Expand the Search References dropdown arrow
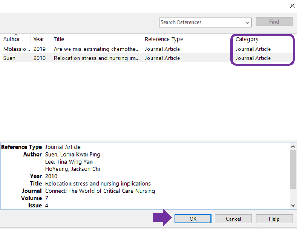The width and height of the screenshot is (297, 229). click(247, 22)
